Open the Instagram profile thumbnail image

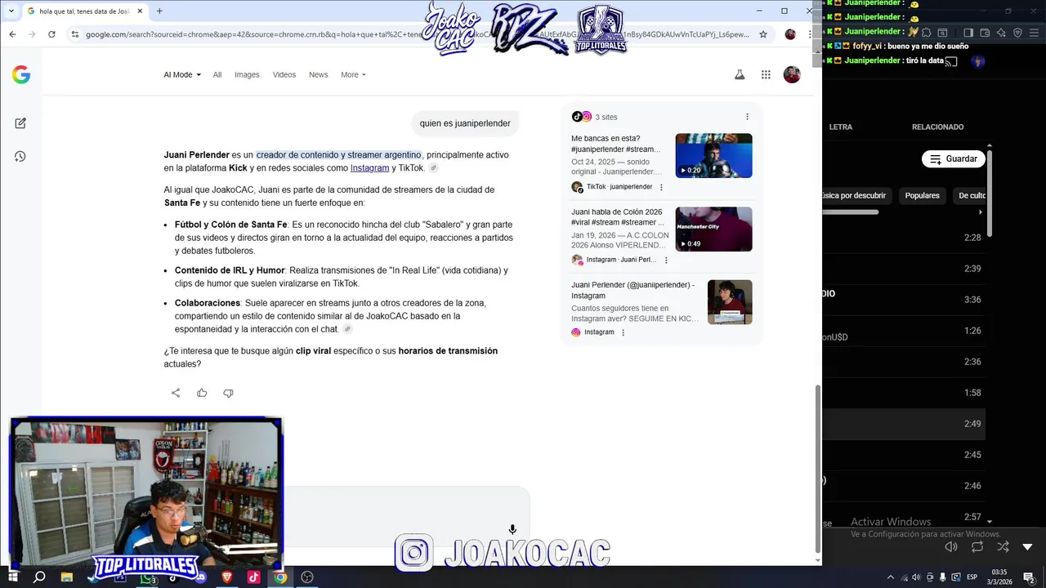(730, 302)
